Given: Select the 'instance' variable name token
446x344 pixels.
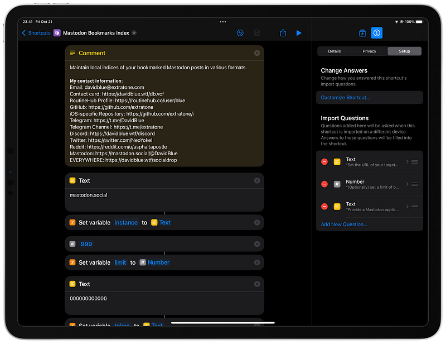Looking at the screenshot, I should [126, 222].
